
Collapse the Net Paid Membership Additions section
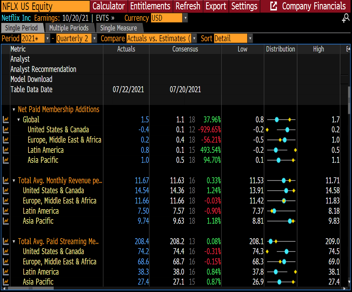click(x=14, y=109)
